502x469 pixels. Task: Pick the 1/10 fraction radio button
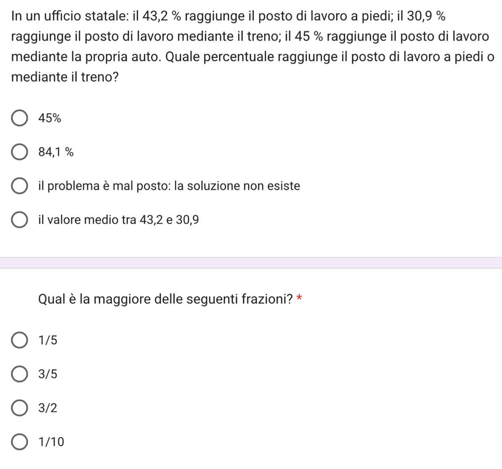click(19, 441)
